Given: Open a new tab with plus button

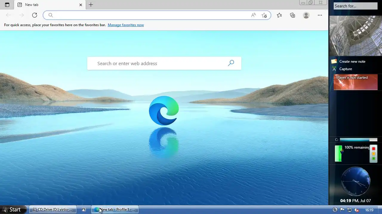Looking at the screenshot, I should coord(91,5).
